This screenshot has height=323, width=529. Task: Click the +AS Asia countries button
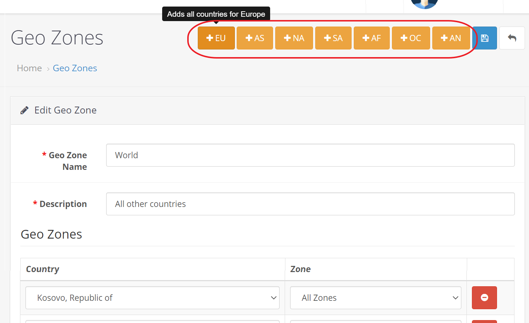[x=255, y=38]
